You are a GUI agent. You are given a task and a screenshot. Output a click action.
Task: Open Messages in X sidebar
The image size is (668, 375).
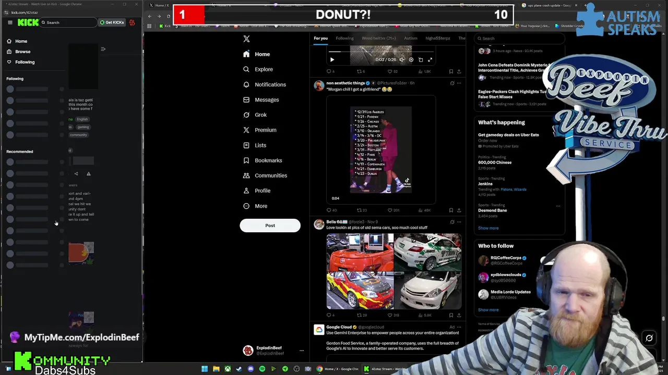pos(261,99)
